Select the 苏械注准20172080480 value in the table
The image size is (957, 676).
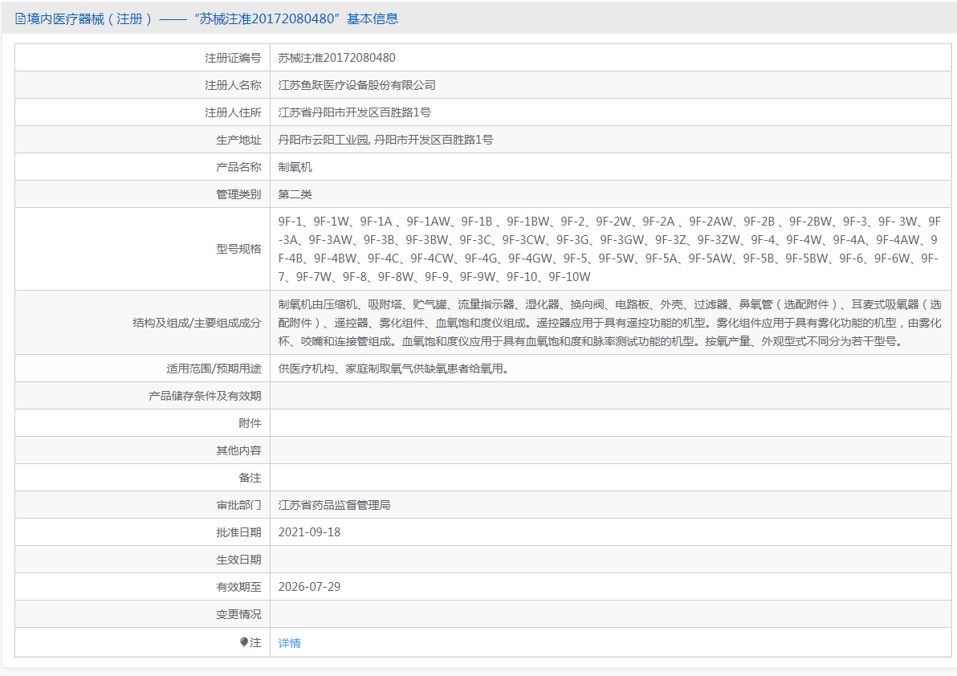pos(336,58)
